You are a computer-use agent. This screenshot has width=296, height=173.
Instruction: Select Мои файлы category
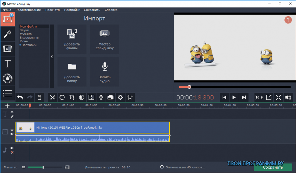pos(29,26)
